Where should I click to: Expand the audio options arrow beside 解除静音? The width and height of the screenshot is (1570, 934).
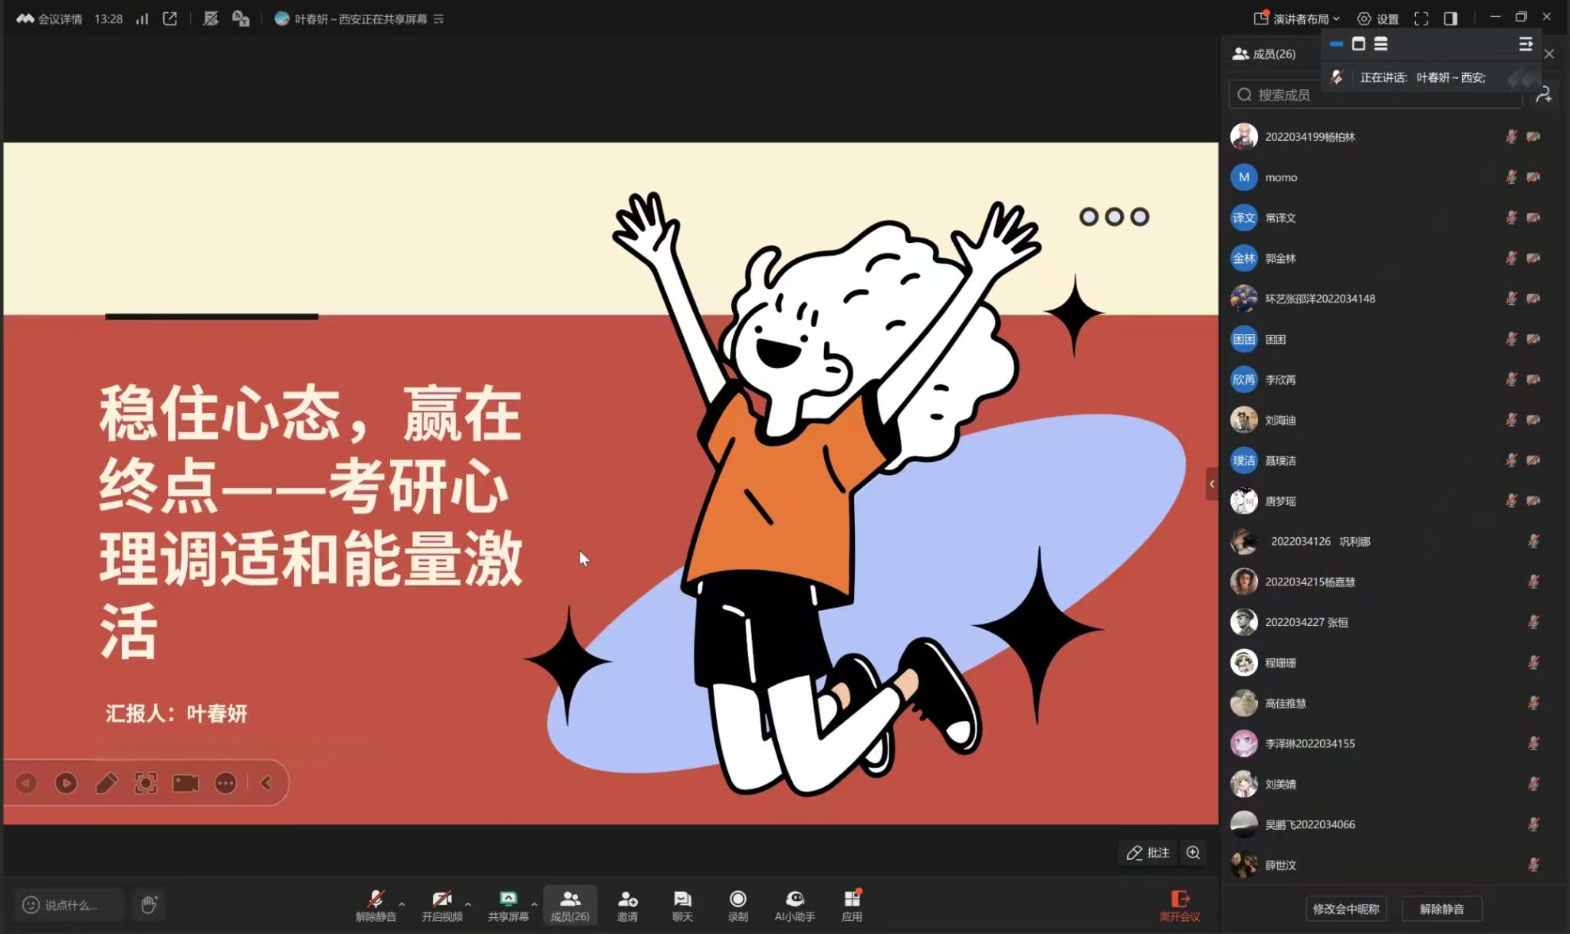(x=402, y=904)
